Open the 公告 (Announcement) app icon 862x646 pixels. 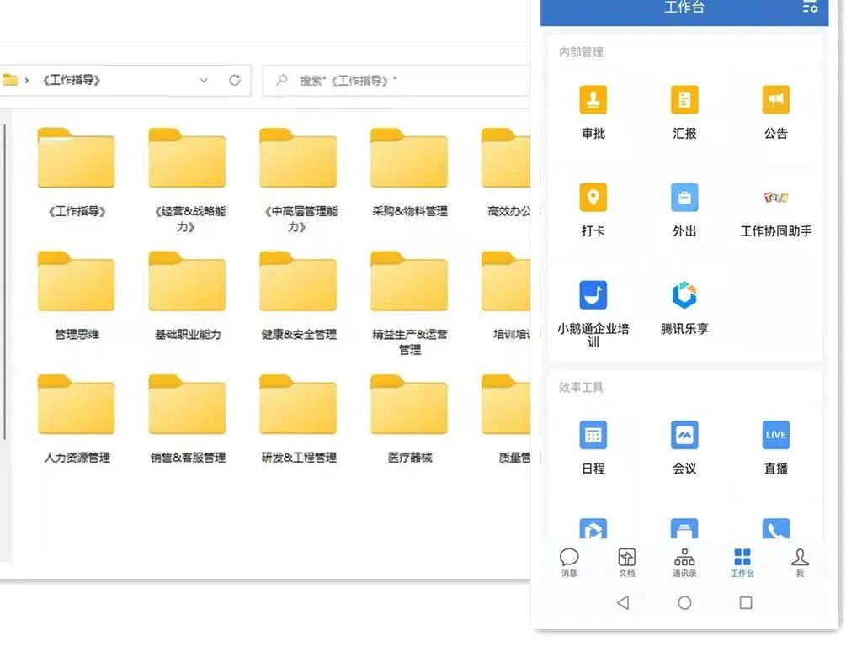tap(775, 99)
